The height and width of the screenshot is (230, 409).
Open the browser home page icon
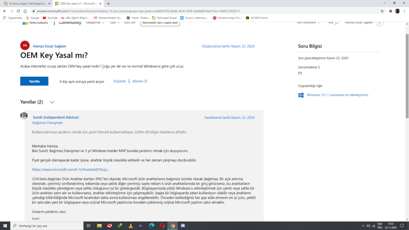tap(25, 11)
